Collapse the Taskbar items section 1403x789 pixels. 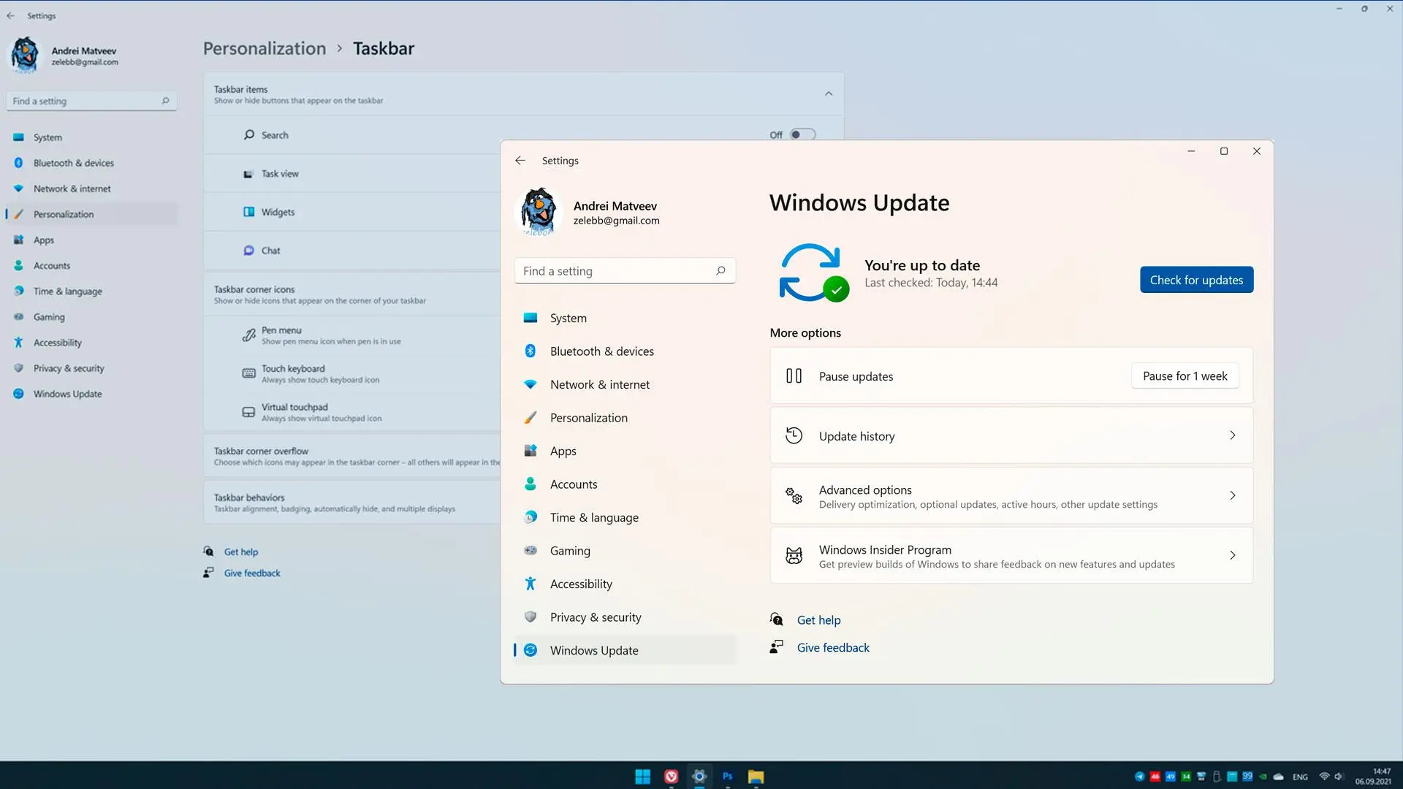pyautogui.click(x=828, y=94)
